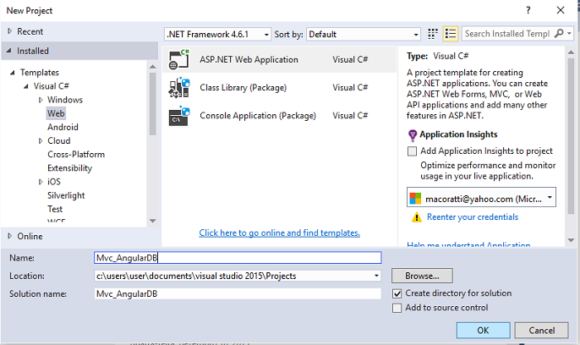Expand the Cloud tree node
The width and height of the screenshot is (580, 345).
point(41,141)
